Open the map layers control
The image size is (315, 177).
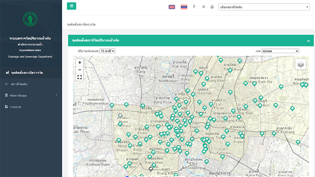[300, 64]
